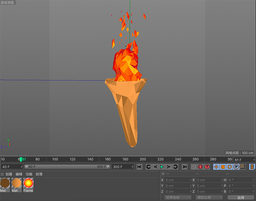This screenshot has width=256, height=201.
Task: Open the 世界坐标 coordinate dropdown
Action: pyautogui.click(x=177, y=197)
